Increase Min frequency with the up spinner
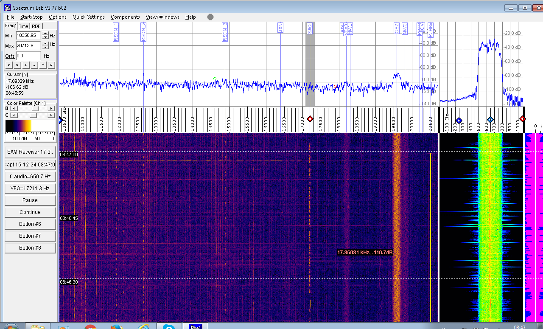543x329 pixels. 46,34
